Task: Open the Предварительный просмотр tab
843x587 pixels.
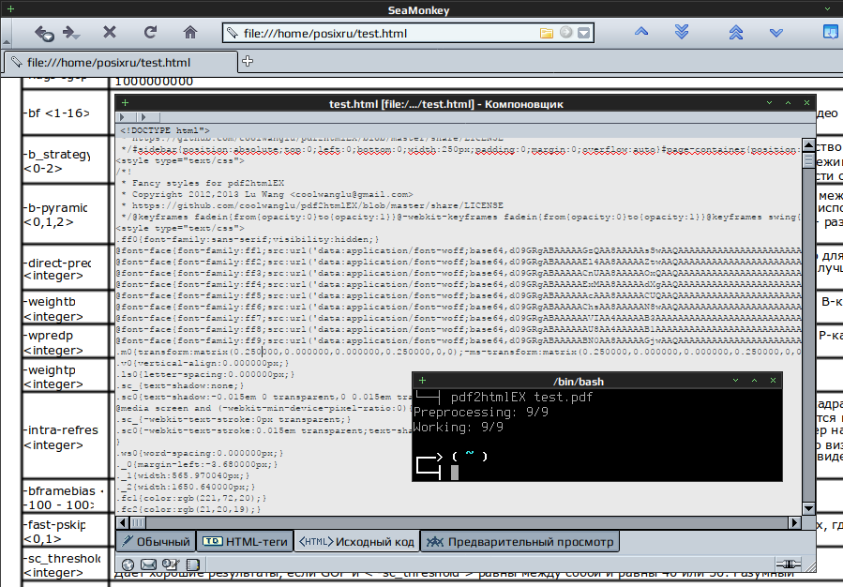Action: click(x=519, y=542)
